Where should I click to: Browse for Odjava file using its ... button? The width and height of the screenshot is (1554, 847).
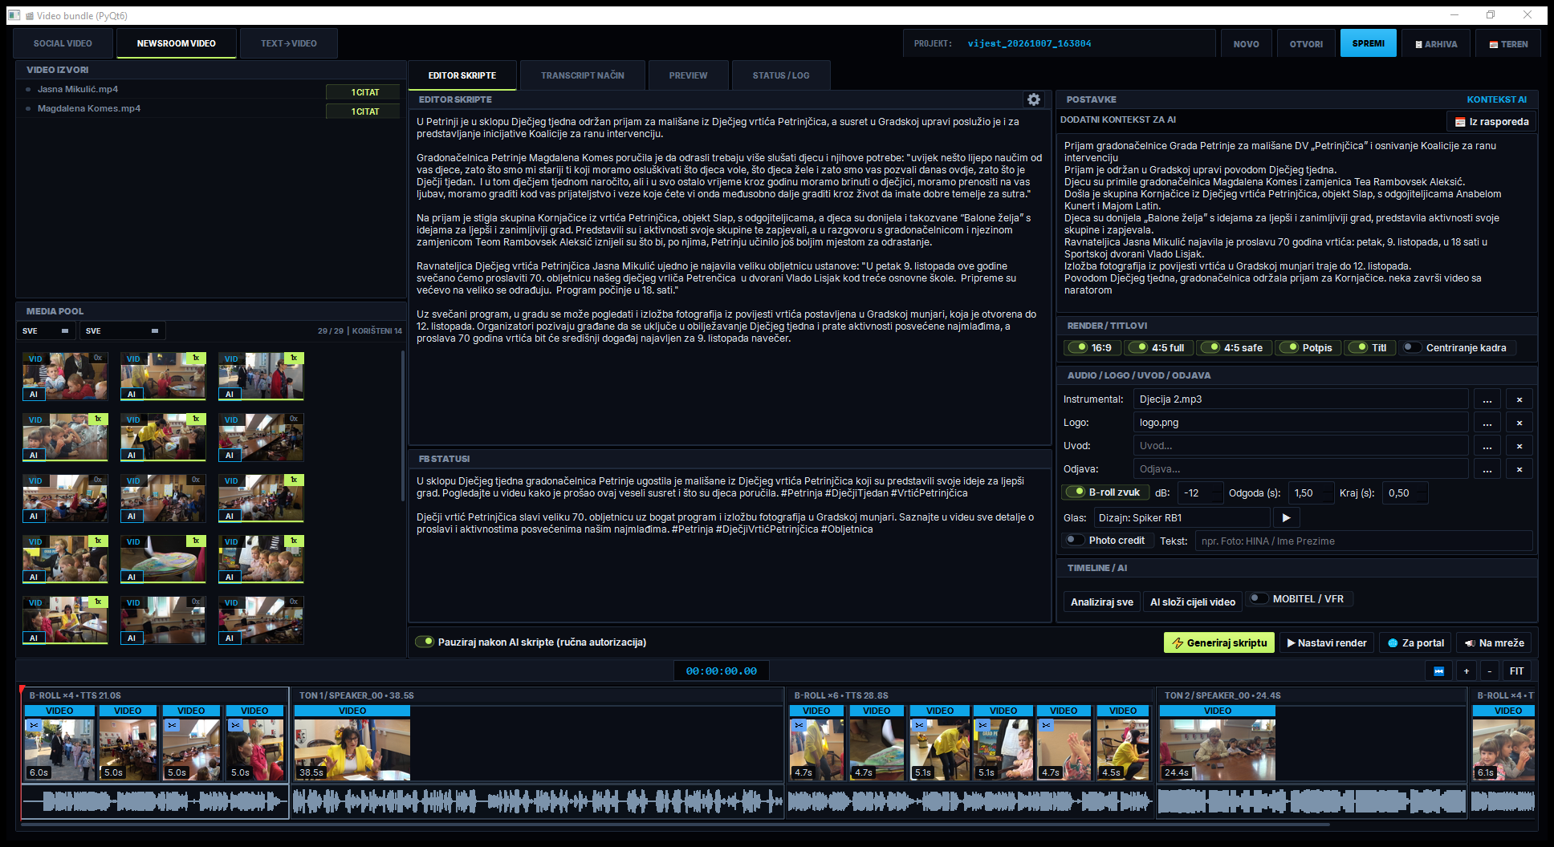tap(1487, 469)
